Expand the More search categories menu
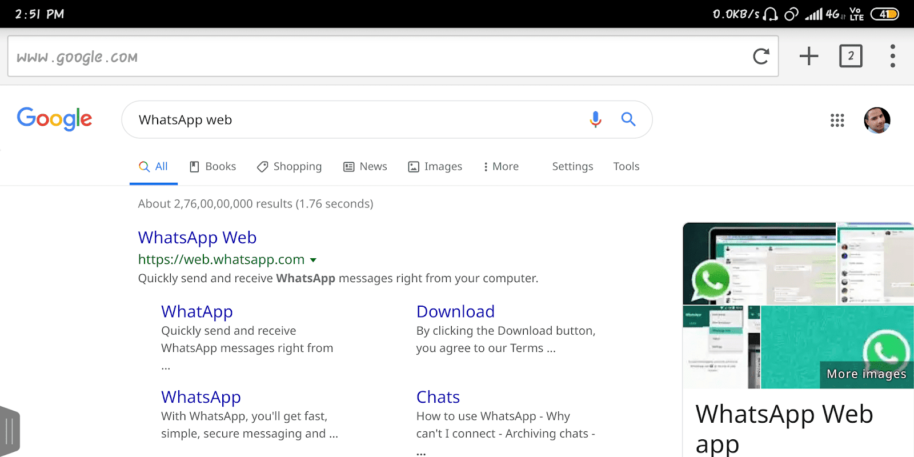Image resolution: width=914 pixels, height=457 pixels. click(x=501, y=166)
